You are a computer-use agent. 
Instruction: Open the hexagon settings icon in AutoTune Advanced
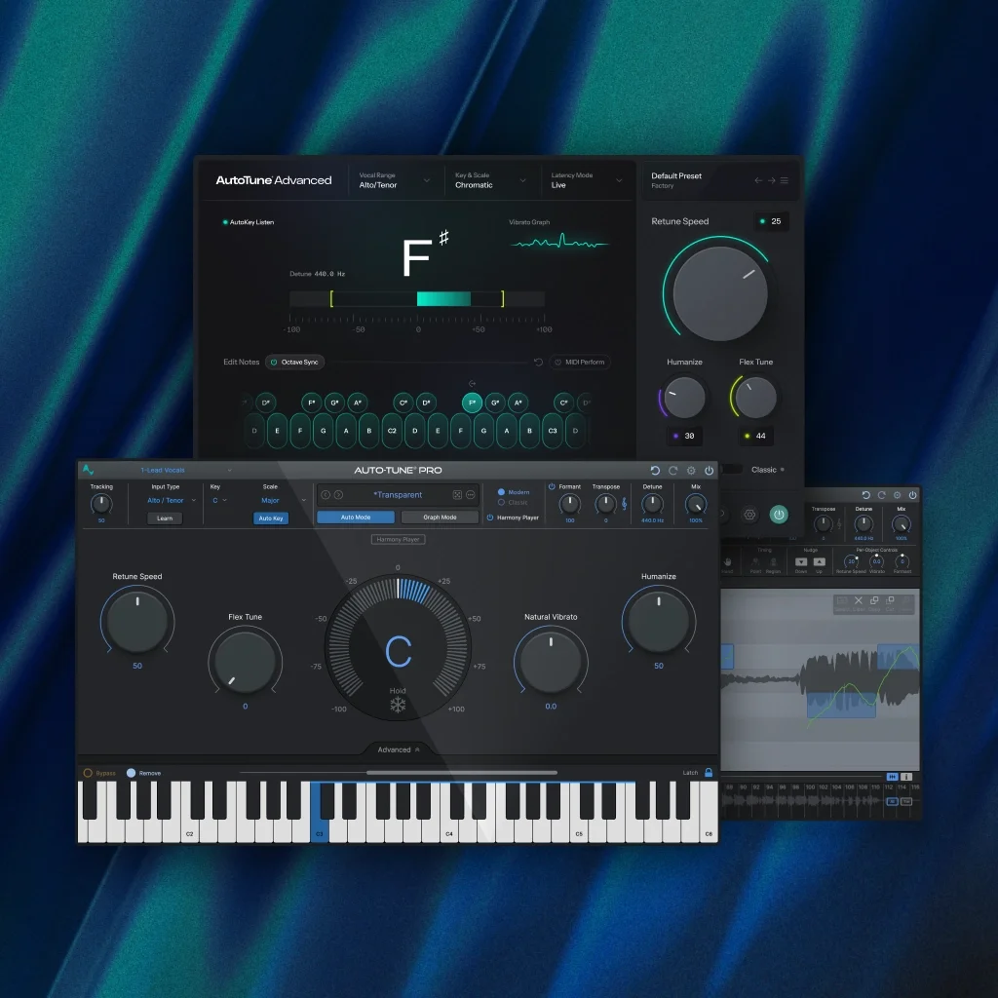749,515
